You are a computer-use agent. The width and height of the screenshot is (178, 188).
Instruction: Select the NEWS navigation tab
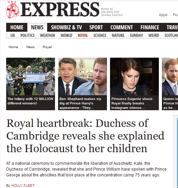coord(37,27)
